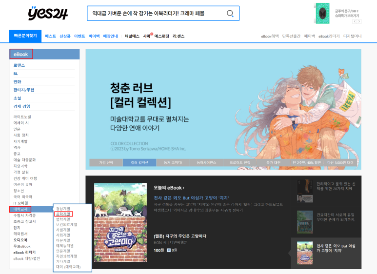The width and height of the screenshot is (377, 274).
Task: Open the 신상품 menu
Action: point(65,36)
